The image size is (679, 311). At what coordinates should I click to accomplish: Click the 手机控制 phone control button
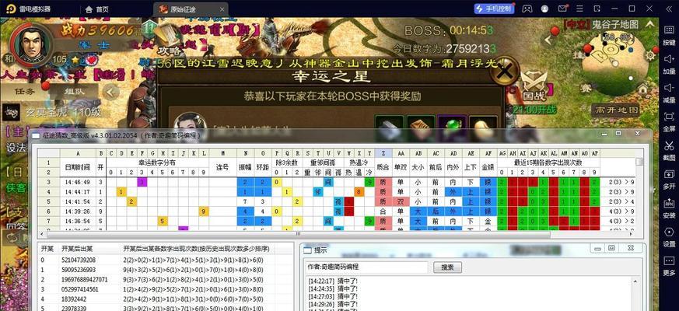(494, 9)
